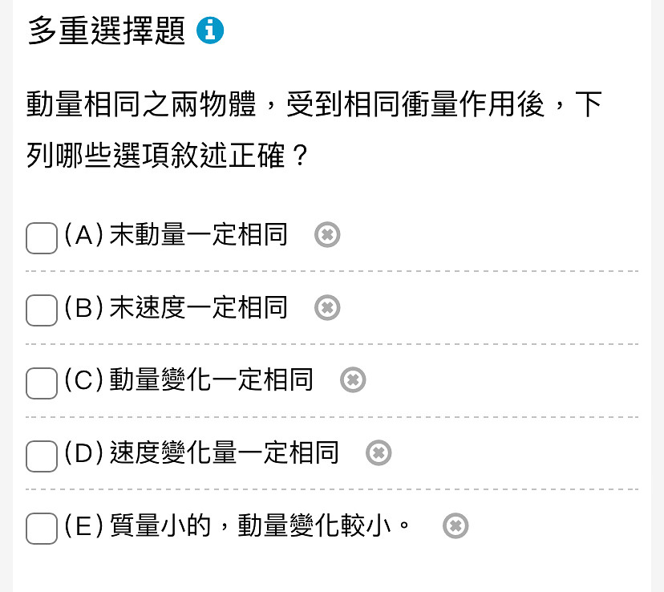
Task: Click the (E) letter label
Action: (x=83, y=525)
